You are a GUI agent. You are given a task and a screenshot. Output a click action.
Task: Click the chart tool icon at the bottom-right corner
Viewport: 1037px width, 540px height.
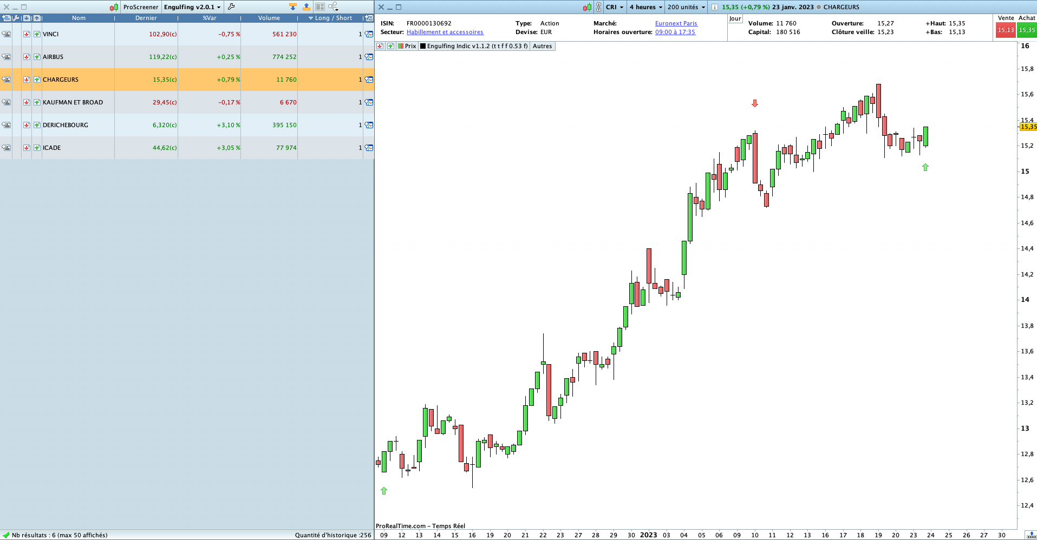[1031, 535]
